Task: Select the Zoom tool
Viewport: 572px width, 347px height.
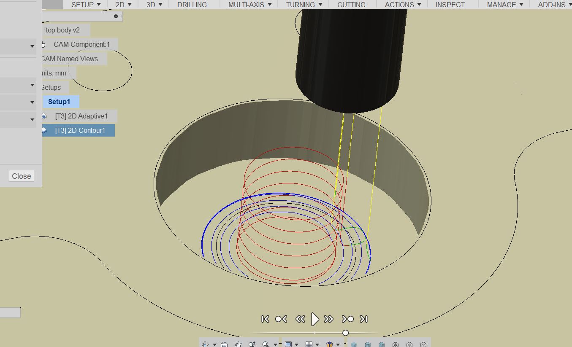Action: [x=252, y=343]
